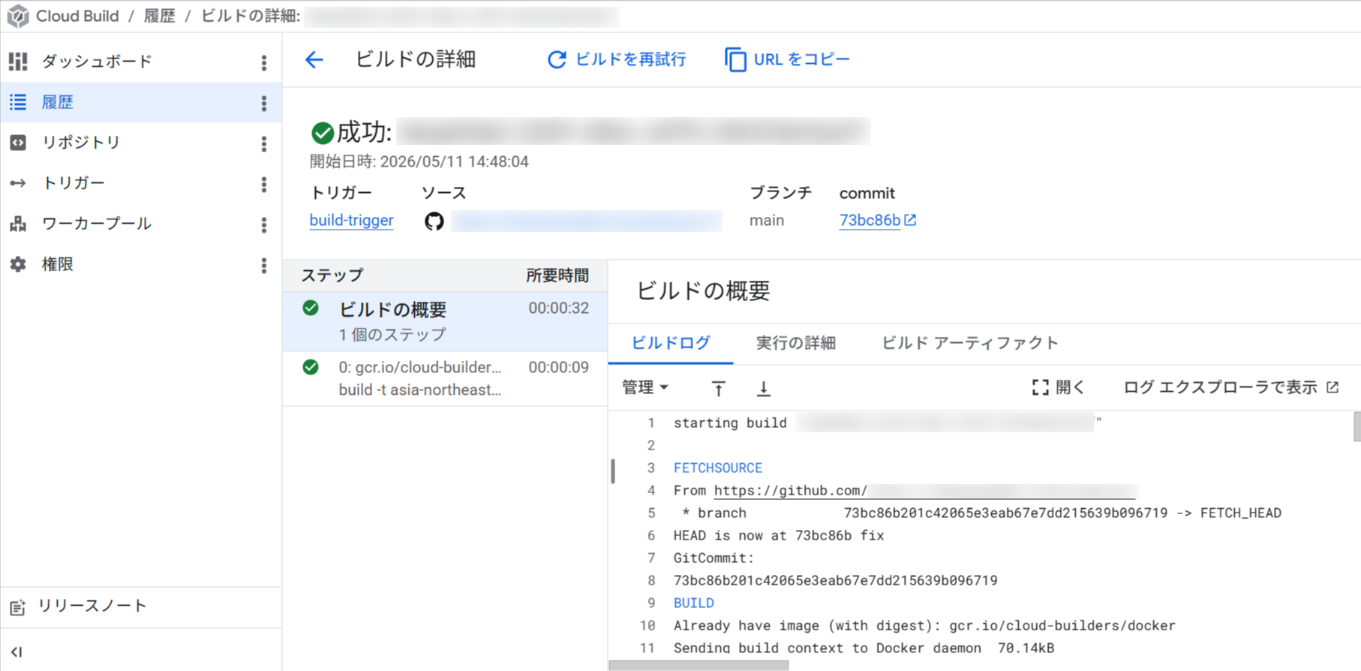
Task: Click the history list icon
Action: coord(18,102)
